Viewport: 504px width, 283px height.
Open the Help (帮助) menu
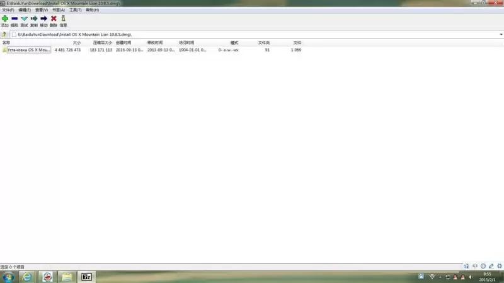point(92,10)
